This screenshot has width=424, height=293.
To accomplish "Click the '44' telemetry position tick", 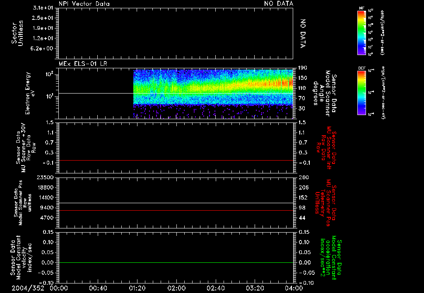I will coord(302,218).
